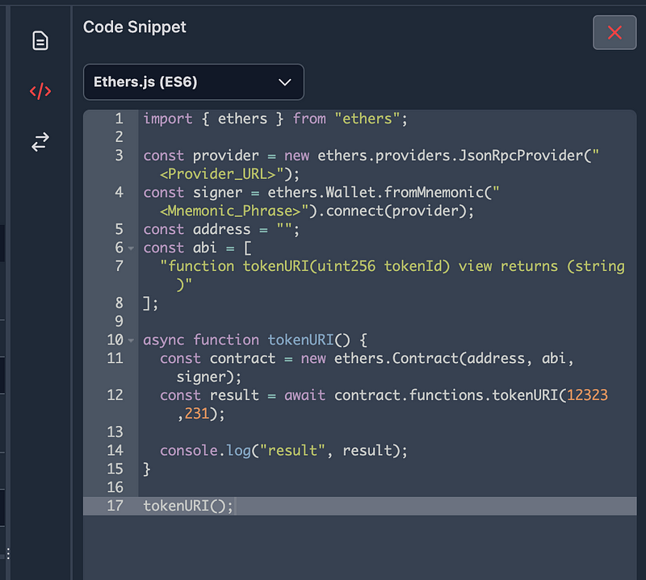Click the Code Snippet panel title

tap(135, 27)
